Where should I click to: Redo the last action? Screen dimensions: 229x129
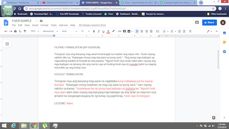(11, 31)
